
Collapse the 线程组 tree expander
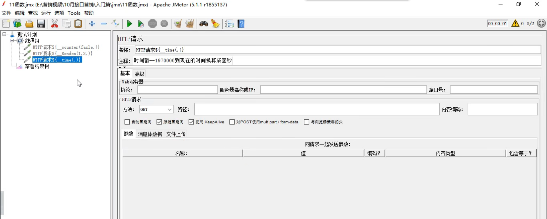(12, 41)
